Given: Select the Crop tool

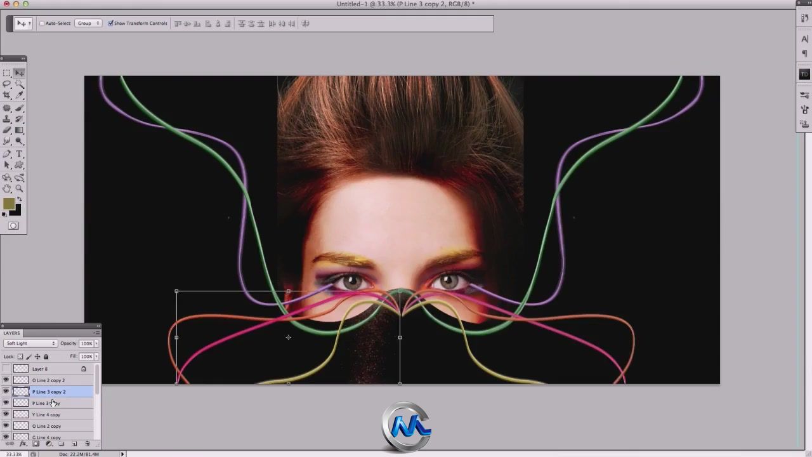Looking at the screenshot, I should click(x=7, y=95).
